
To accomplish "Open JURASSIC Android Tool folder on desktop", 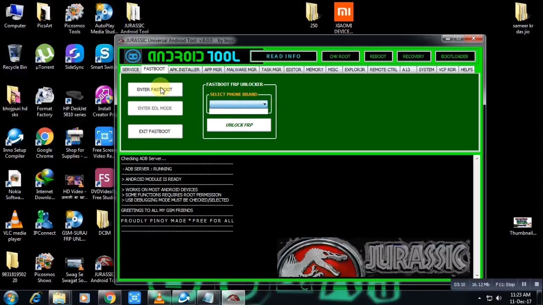I will [134, 19].
